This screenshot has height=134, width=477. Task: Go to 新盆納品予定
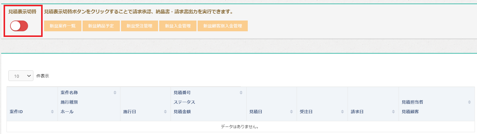[x=101, y=26]
